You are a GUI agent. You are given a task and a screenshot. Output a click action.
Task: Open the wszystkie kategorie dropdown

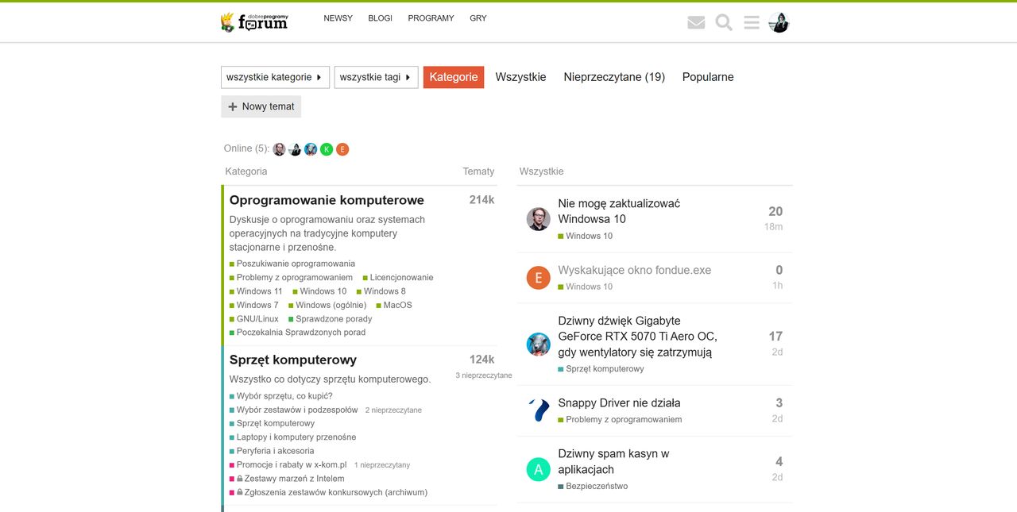(275, 77)
